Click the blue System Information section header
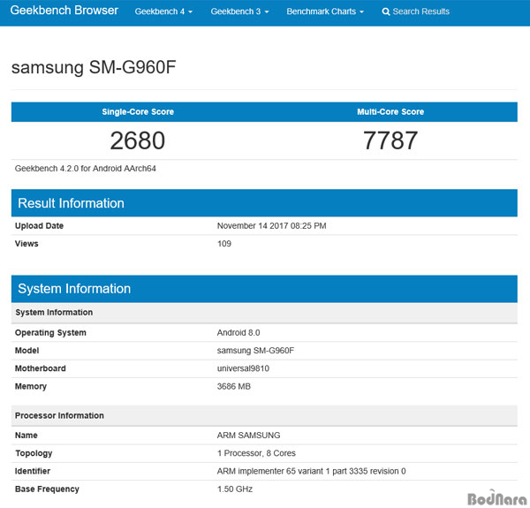Image resolution: width=530 pixels, height=508 pixels. 264,289
